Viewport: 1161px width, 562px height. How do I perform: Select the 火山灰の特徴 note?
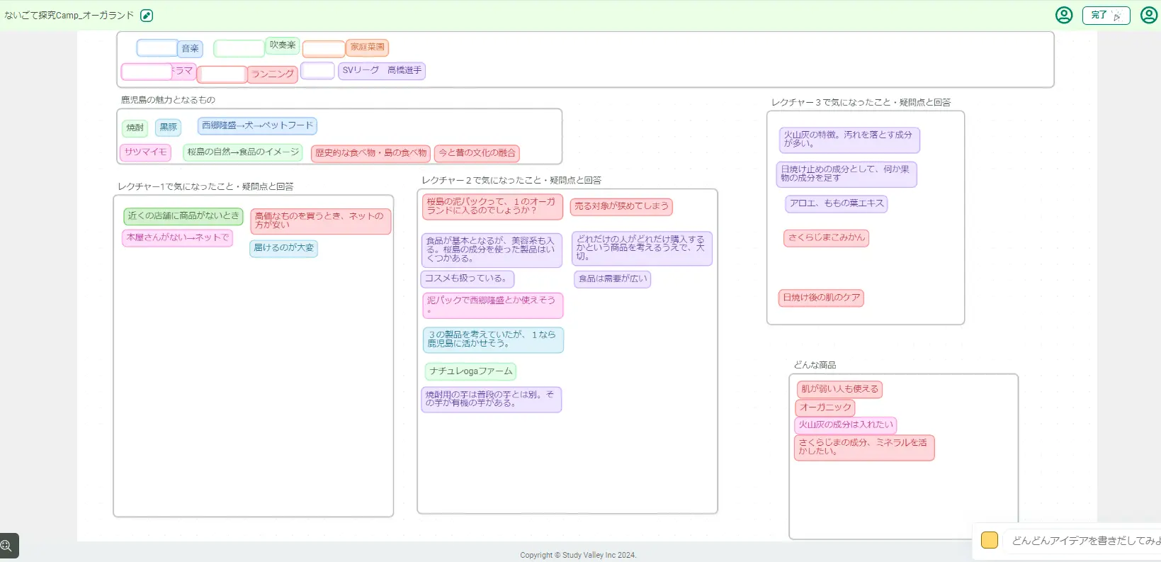(849, 140)
